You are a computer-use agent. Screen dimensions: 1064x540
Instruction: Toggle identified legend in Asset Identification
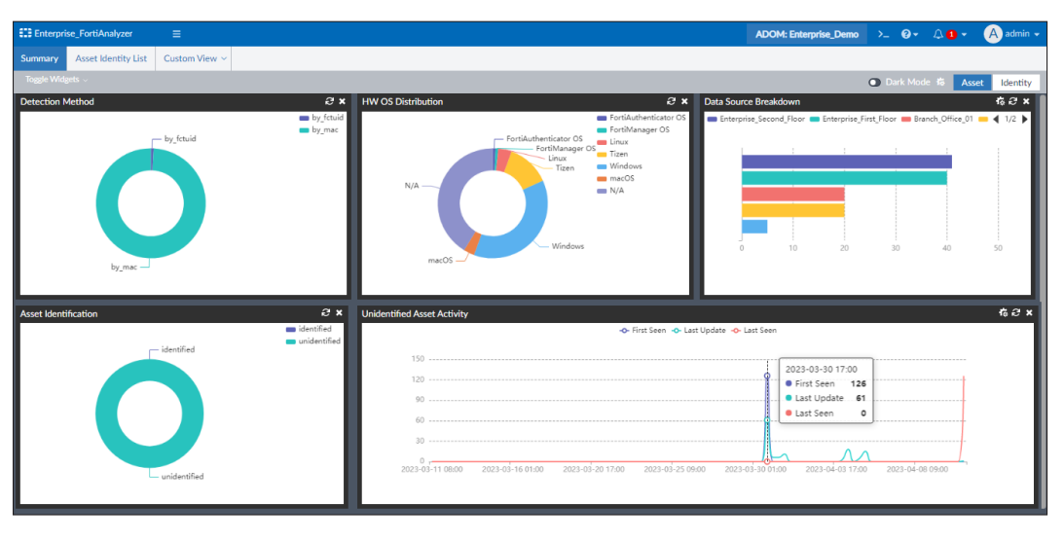coord(308,330)
